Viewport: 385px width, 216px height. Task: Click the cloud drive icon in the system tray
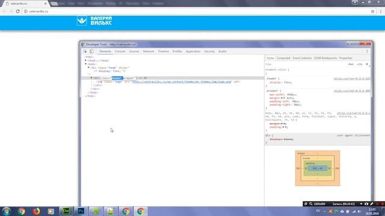(x=342, y=211)
